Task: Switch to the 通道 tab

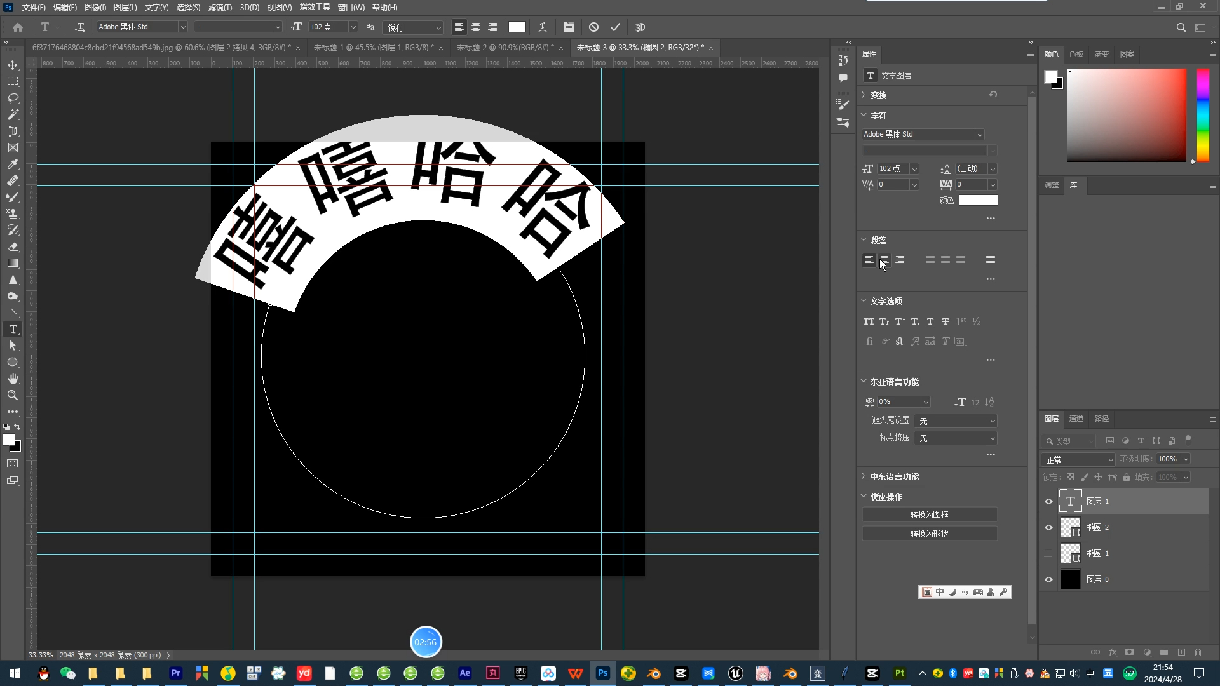Action: click(x=1076, y=419)
